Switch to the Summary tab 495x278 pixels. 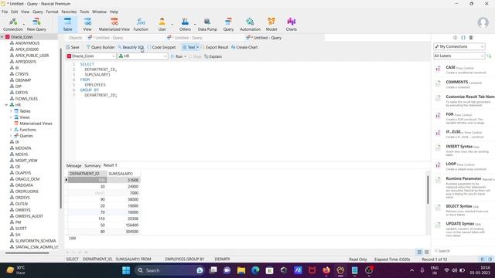coord(92,165)
